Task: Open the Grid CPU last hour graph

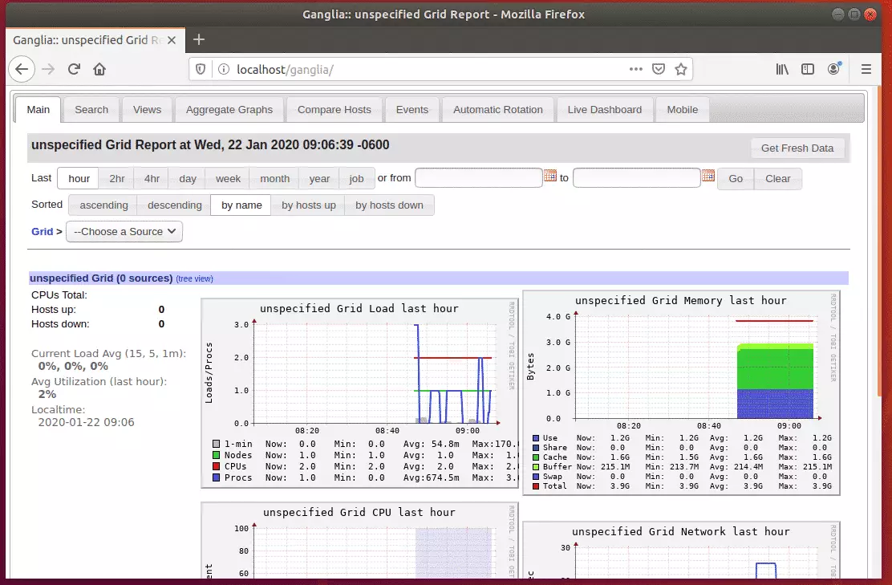Action: coord(359,541)
